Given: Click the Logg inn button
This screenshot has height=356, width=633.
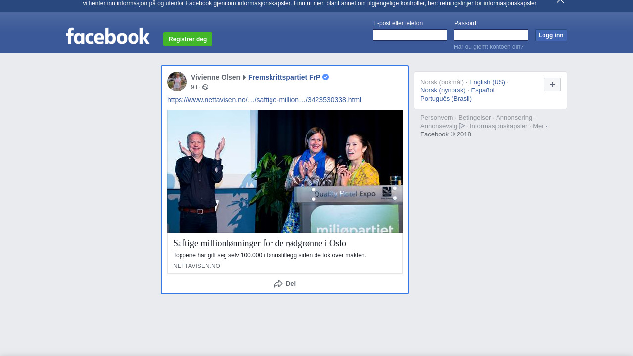Looking at the screenshot, I should (551, 35).
